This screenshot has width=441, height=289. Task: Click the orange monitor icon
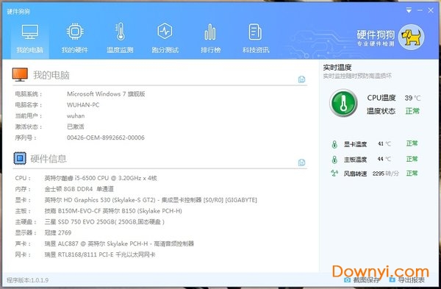[x=20, y=75]
